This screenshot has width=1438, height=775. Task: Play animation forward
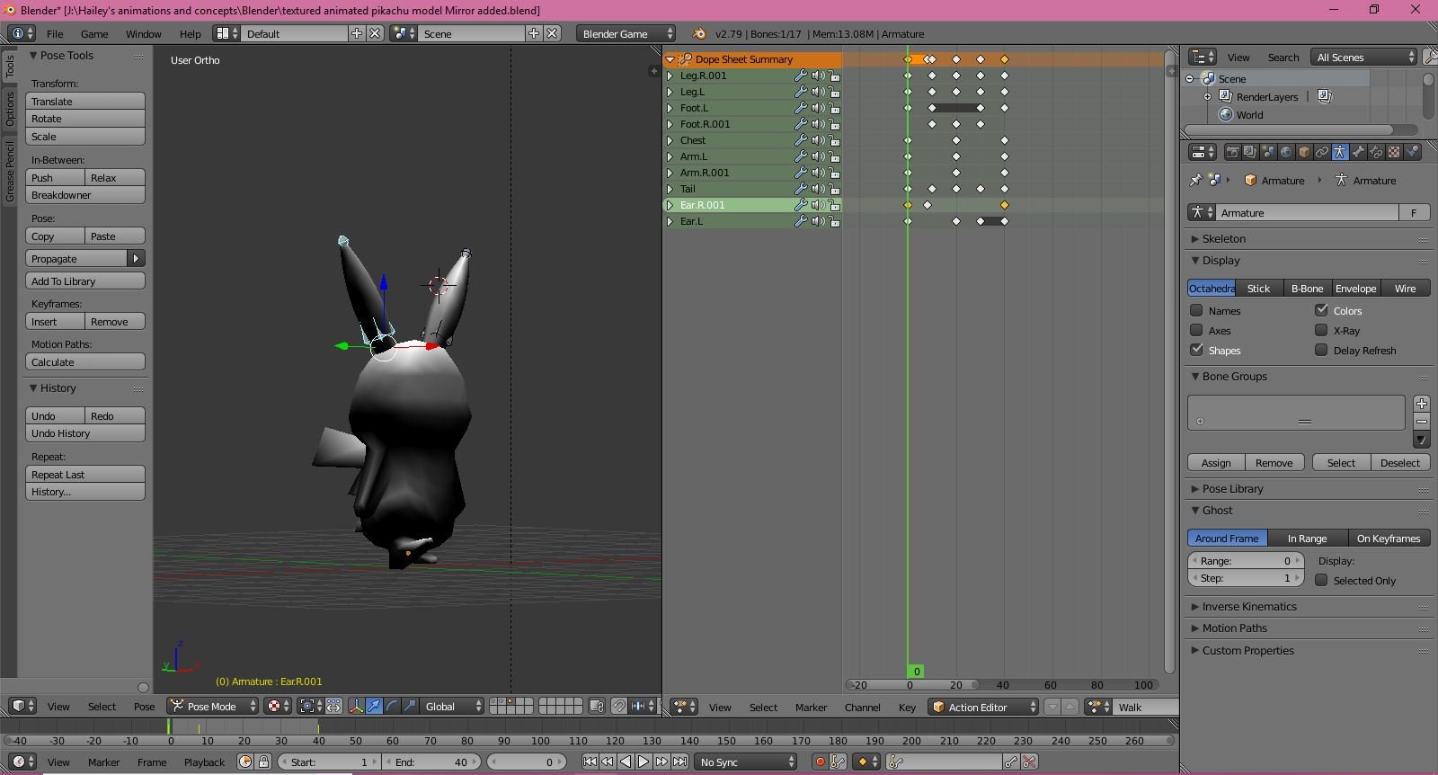click(x=644, y=762)
